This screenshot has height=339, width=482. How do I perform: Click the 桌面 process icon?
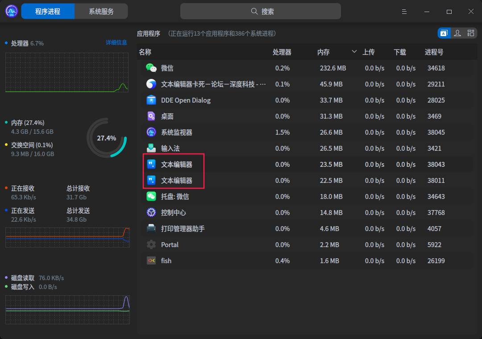click(x=151, y=116)
